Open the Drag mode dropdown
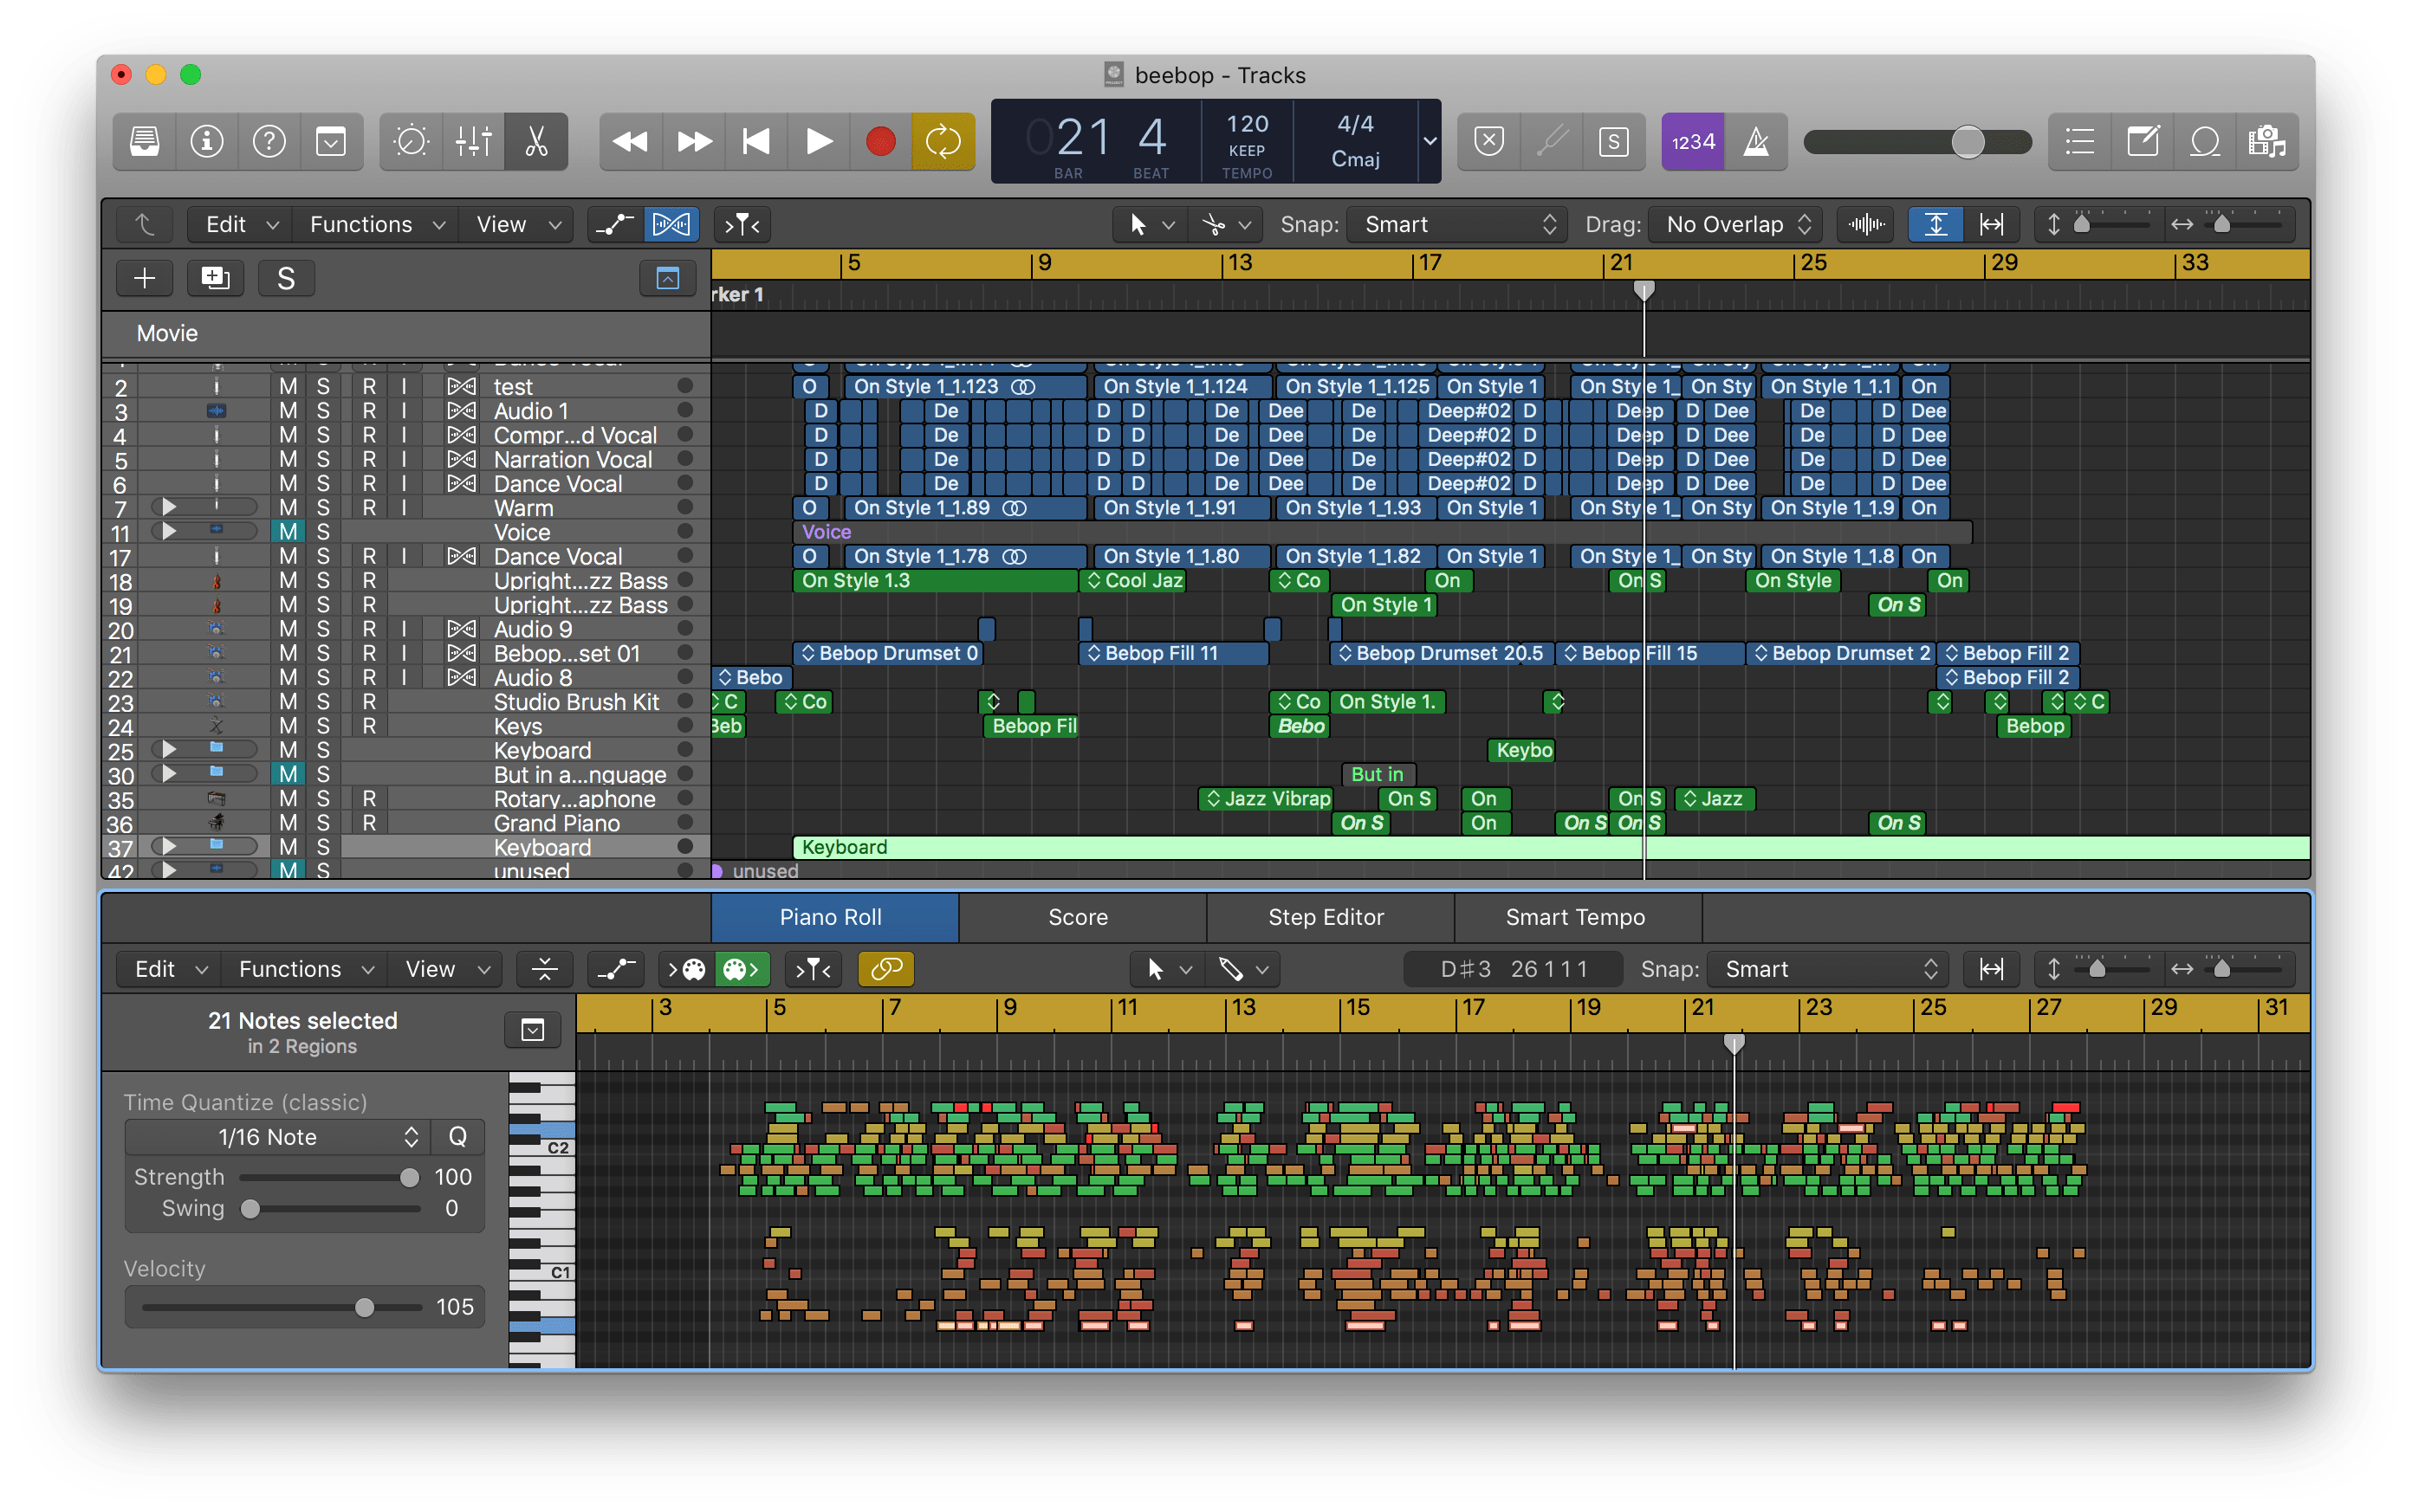Image resolution: width=2412 pixels, height=1512 pixels. click(1737, 224)
